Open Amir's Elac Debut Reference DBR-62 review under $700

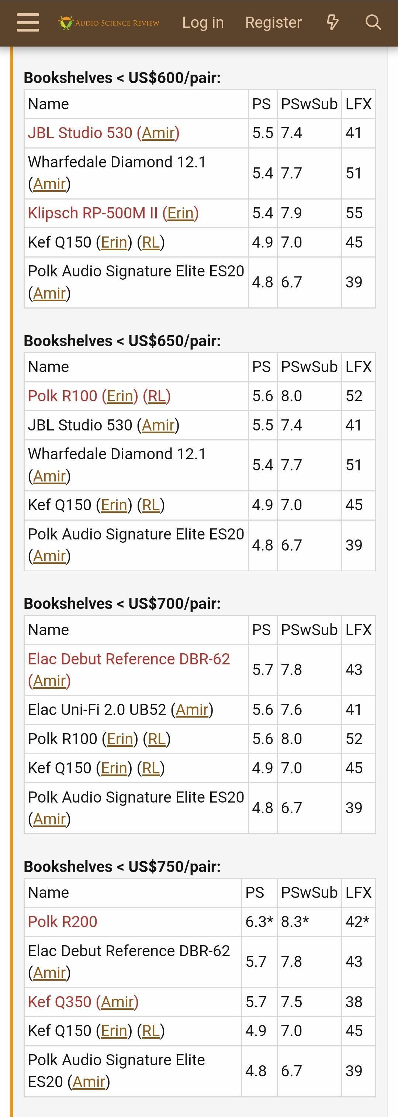[49, 681]
